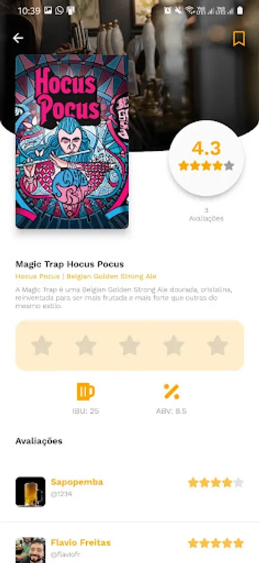Rate the beer five stars
The image size is (259, 563).
coord(217,345)
